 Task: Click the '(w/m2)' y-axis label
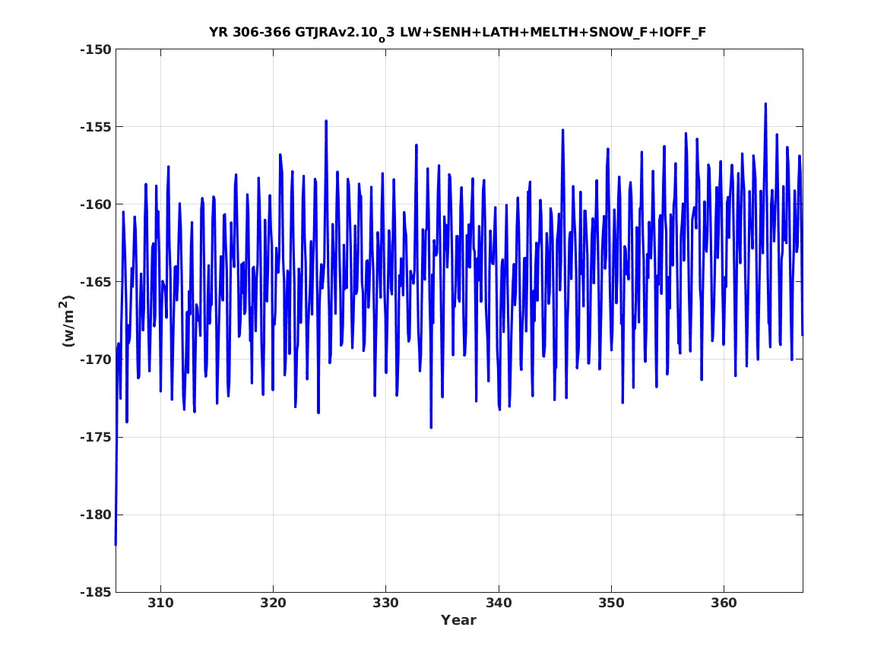click(x=68, y=321)
